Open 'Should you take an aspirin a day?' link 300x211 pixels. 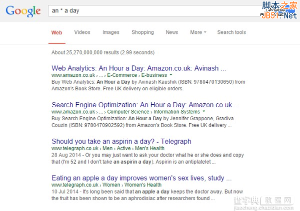tap(121, 141)
